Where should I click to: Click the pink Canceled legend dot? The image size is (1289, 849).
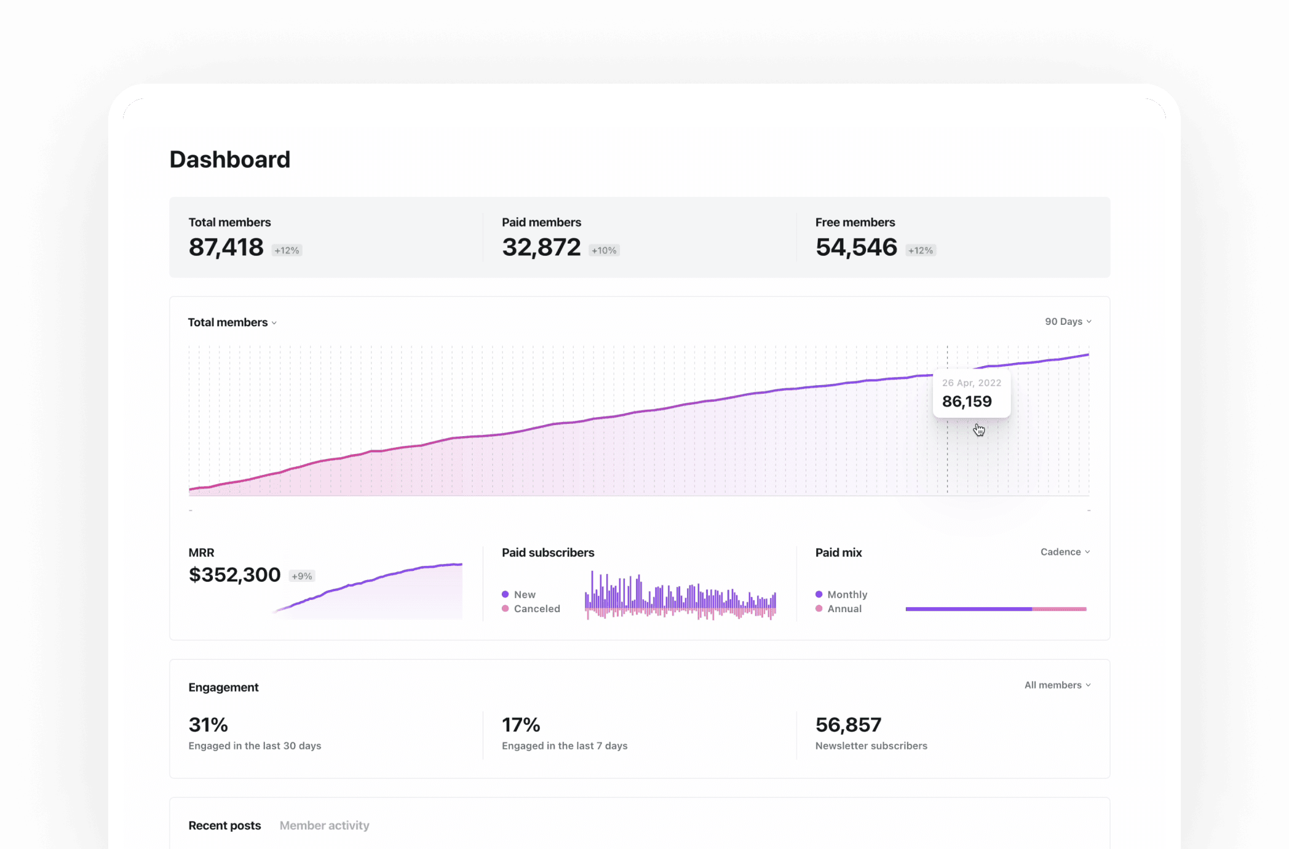click(506, 608)
